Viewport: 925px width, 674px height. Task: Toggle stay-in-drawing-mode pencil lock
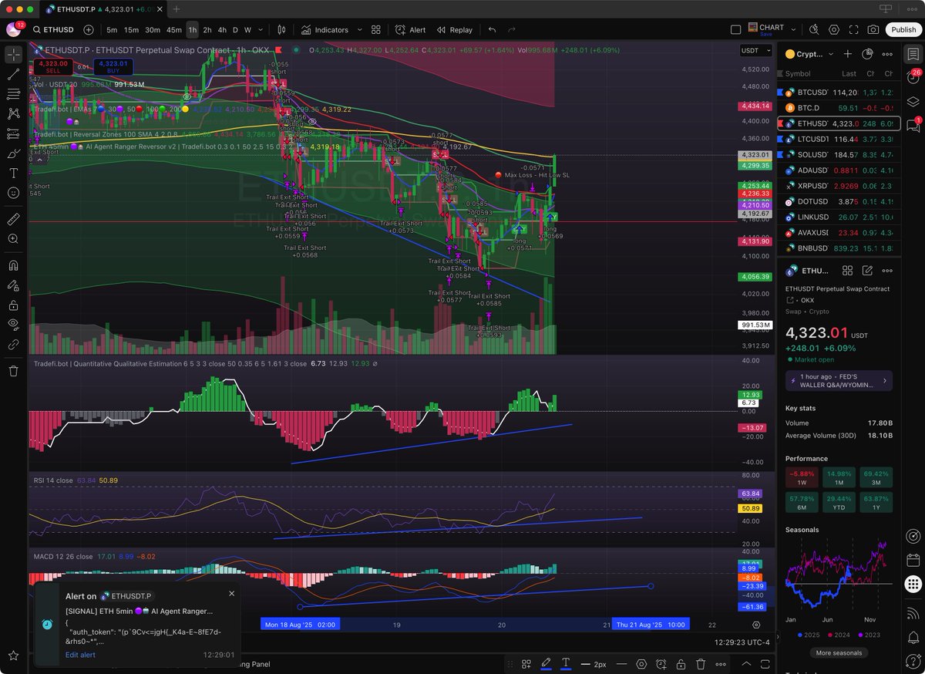click(13, 285)
